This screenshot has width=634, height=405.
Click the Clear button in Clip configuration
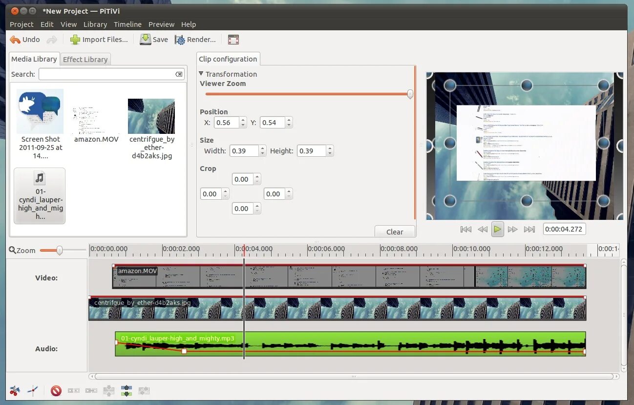395,231
